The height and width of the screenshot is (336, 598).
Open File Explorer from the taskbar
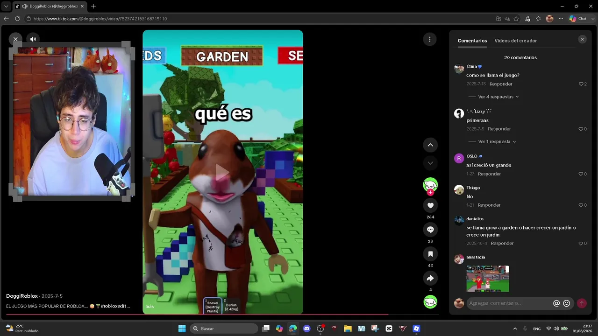(x=348, y=329)
